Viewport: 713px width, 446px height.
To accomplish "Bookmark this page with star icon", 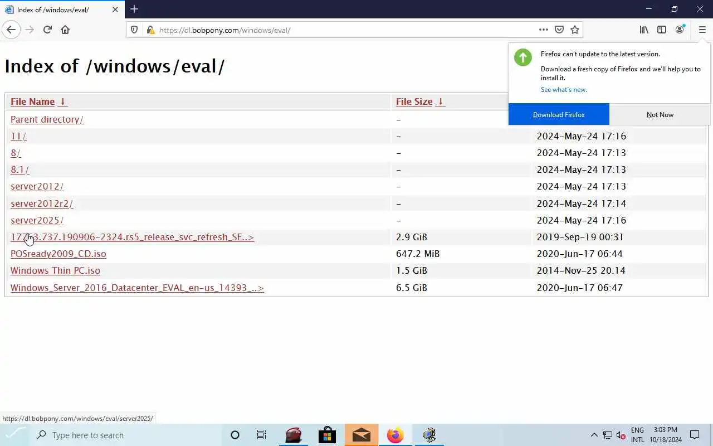I will tap(575, 30).
